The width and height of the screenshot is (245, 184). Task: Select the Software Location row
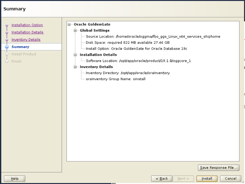[138, 61]
